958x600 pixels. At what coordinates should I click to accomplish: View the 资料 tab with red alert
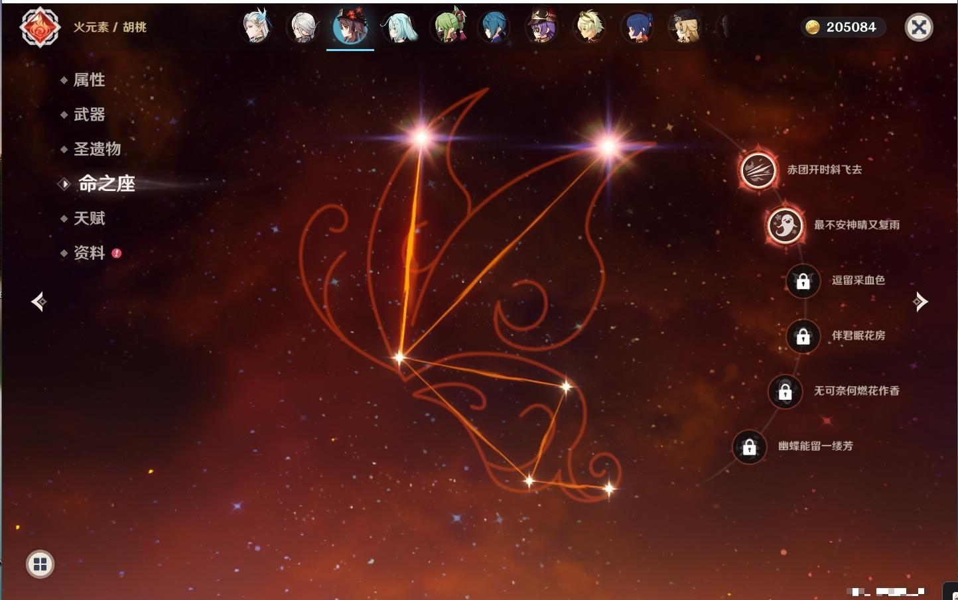89,253
